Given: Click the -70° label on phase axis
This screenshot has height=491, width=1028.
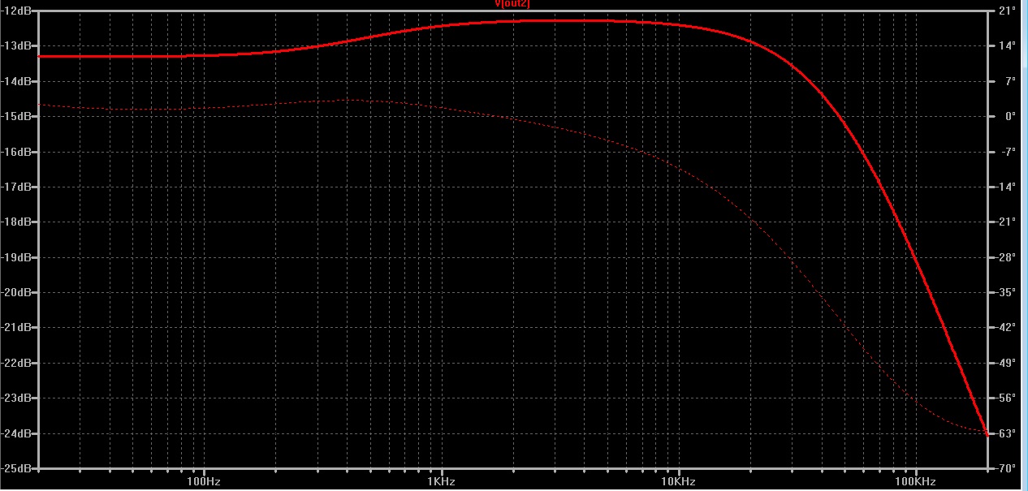Looking at the screenshot, I should (x=1007, y=468).
